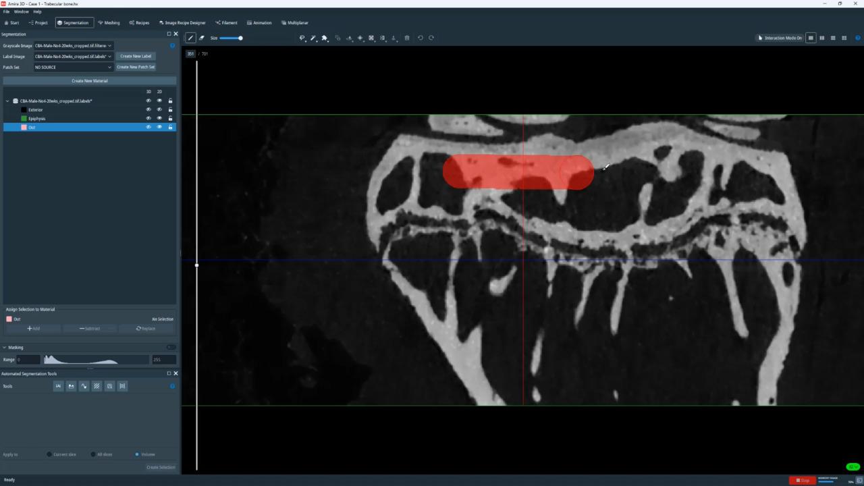
Task: Switch to the Meshing tab
Action: [x=109, y=22]
